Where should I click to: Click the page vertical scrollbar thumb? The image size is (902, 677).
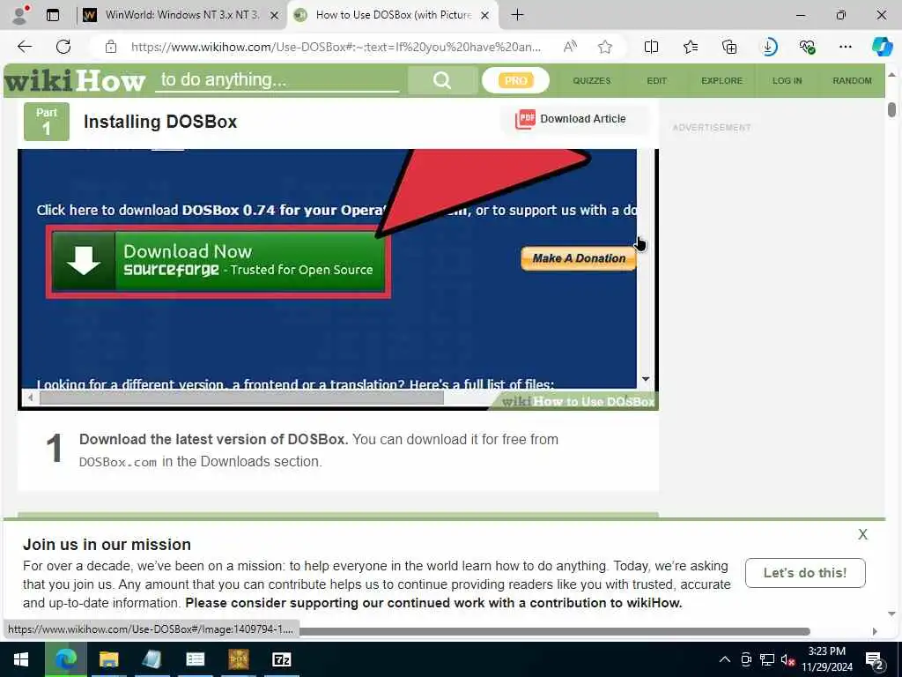click(x=891, y=109)
